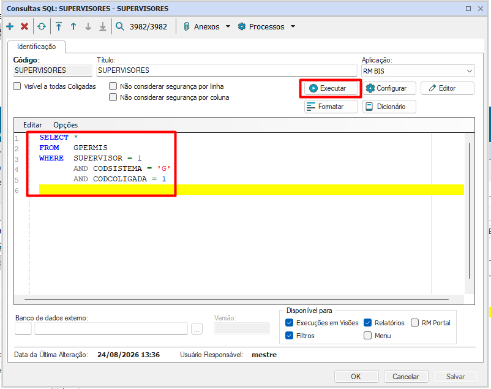Click the Cancelar button

[406, 377]
